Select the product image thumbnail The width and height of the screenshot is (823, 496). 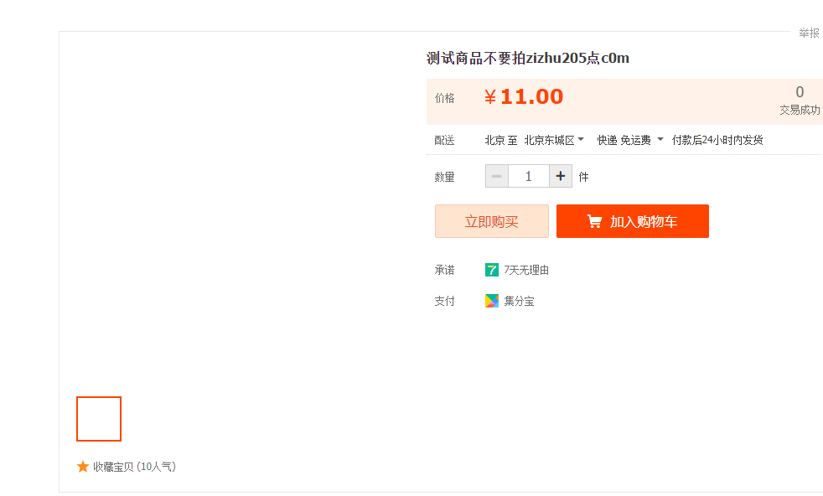click(99, 419)
